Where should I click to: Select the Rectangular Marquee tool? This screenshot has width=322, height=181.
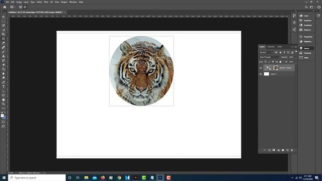[4, 21]
